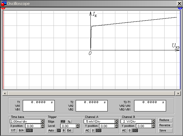This screenshot has width=183, height=136.
Task: Click the 2.00ms/div time base field
Action: [26, 121]
